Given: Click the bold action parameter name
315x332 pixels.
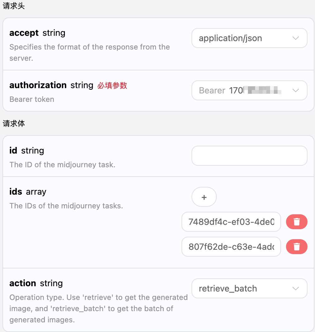Looking at the screenshot, I should pos(23,283).
